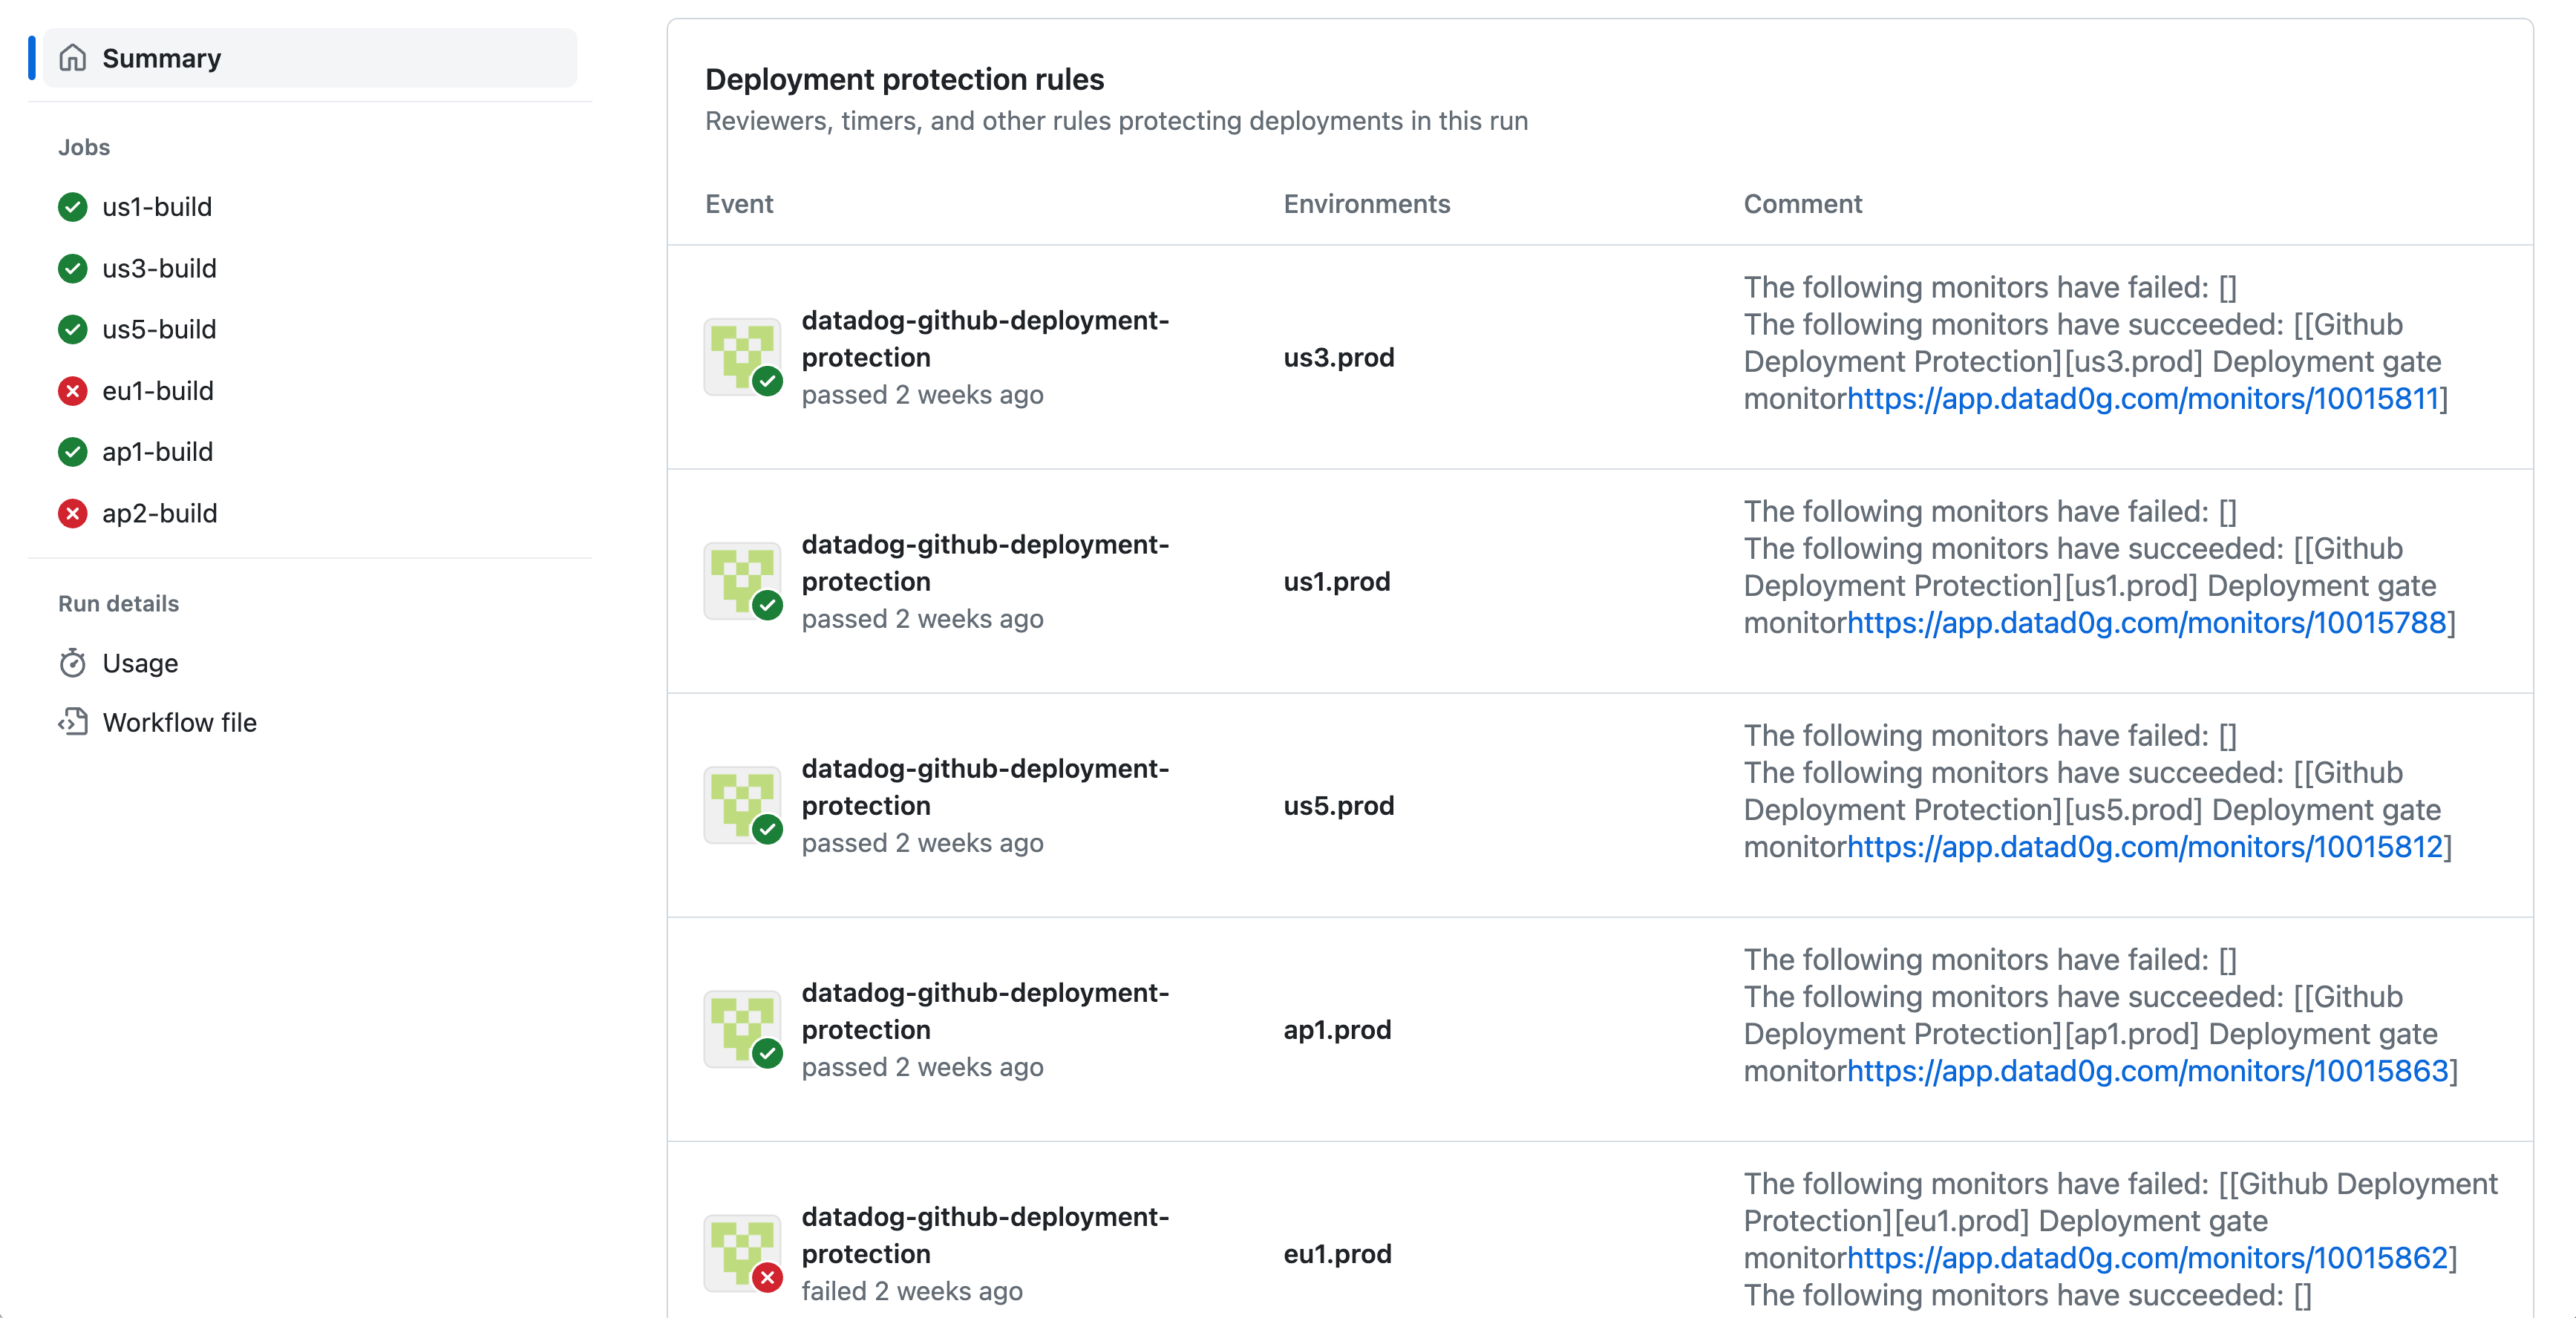This screenshot has width=2576, height=1318.
Task: Click the Datadog icon for the us3.prod event
Action: pos(741,356)
